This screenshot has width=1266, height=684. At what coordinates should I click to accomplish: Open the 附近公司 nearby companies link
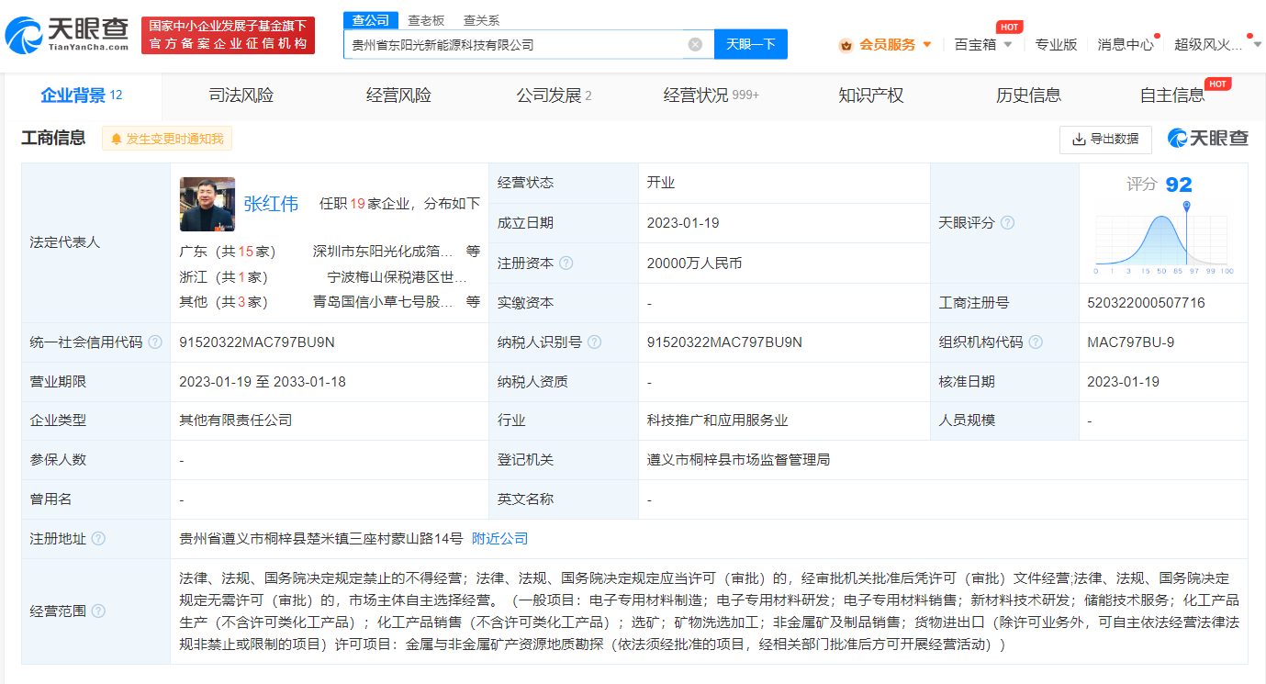point(499,539)
